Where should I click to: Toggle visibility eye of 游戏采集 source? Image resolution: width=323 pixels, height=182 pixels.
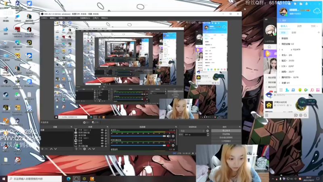[102, 135]
